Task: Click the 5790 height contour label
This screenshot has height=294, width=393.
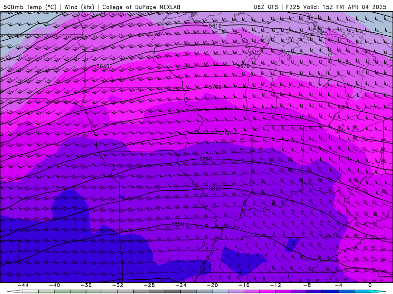Action: point(206,159)
